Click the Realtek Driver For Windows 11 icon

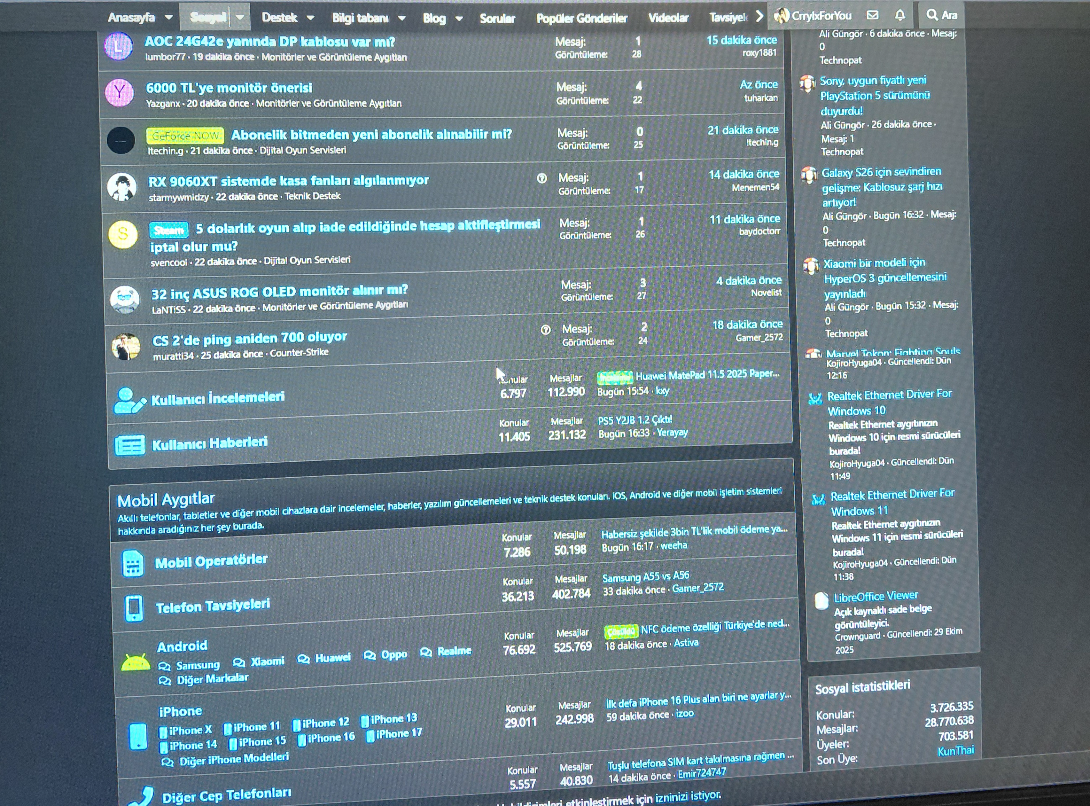point(819,499)
